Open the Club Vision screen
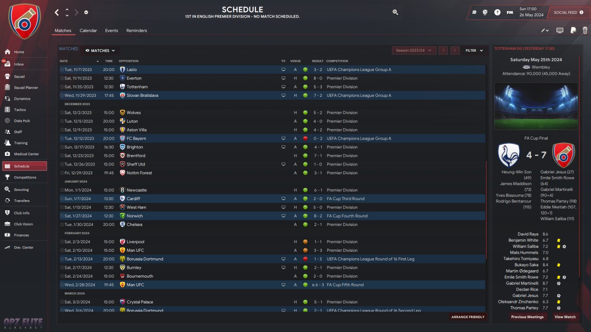591x332 pixels. tap(24, 224)
